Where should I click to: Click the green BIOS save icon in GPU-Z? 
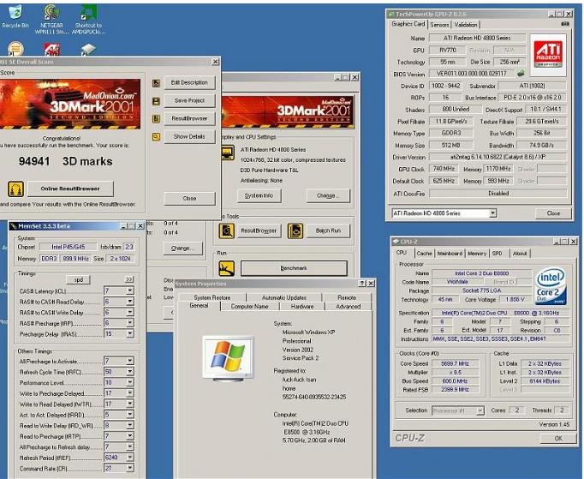(521, 74)
